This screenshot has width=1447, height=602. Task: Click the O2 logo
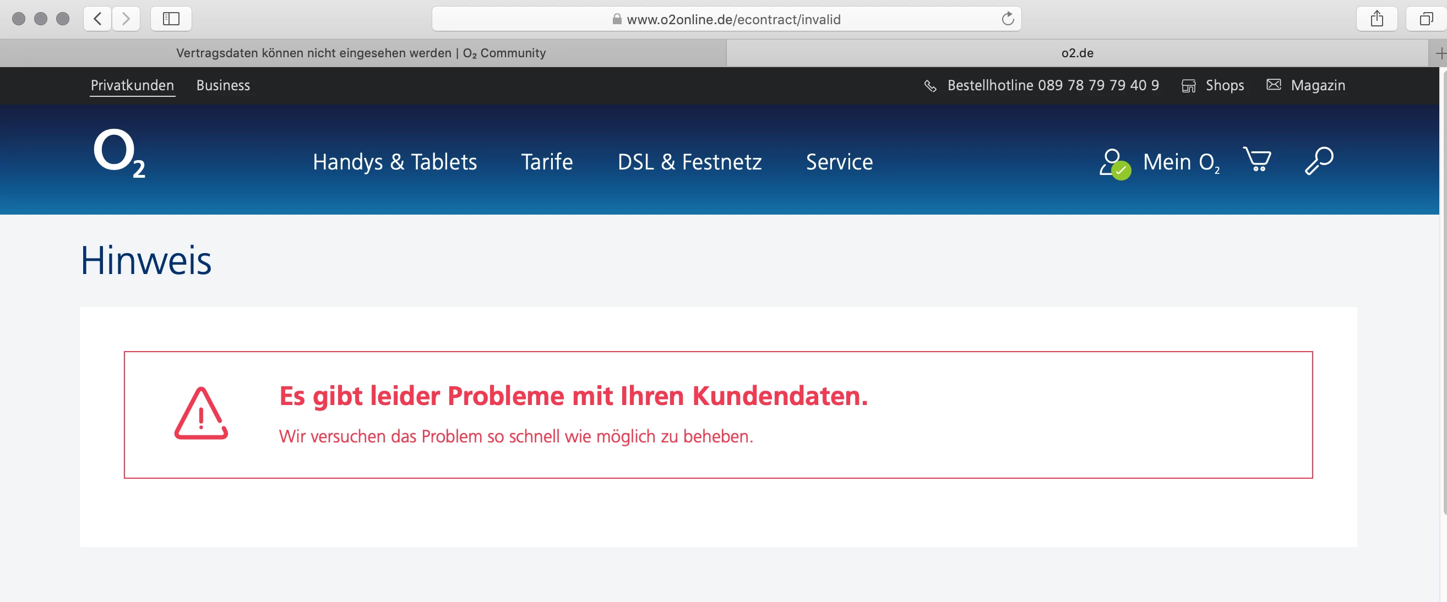(x=118, y=154)
